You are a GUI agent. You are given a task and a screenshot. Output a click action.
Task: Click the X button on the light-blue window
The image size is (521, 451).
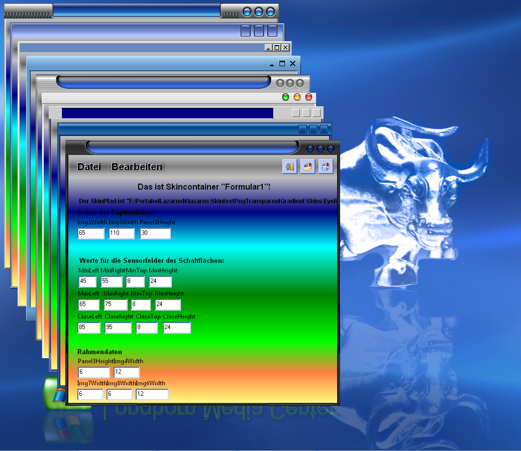pyautogui.click(x=292, y=64)
